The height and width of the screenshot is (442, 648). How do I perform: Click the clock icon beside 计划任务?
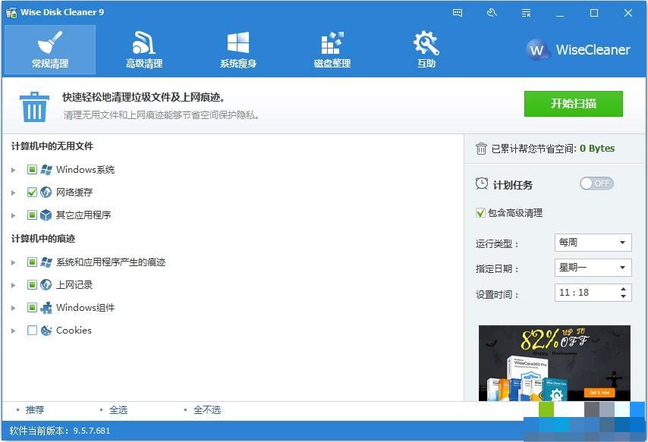[x=481, y=183]
